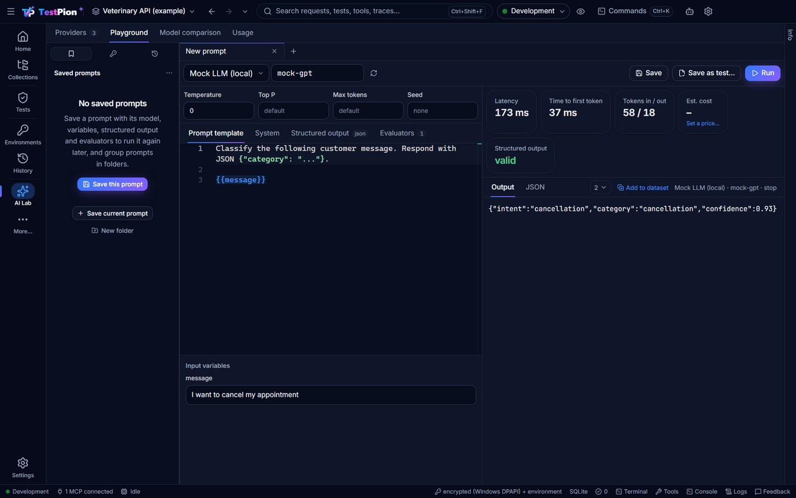Refresh the model list
The image size is (796, 498).
coord(374,73)
